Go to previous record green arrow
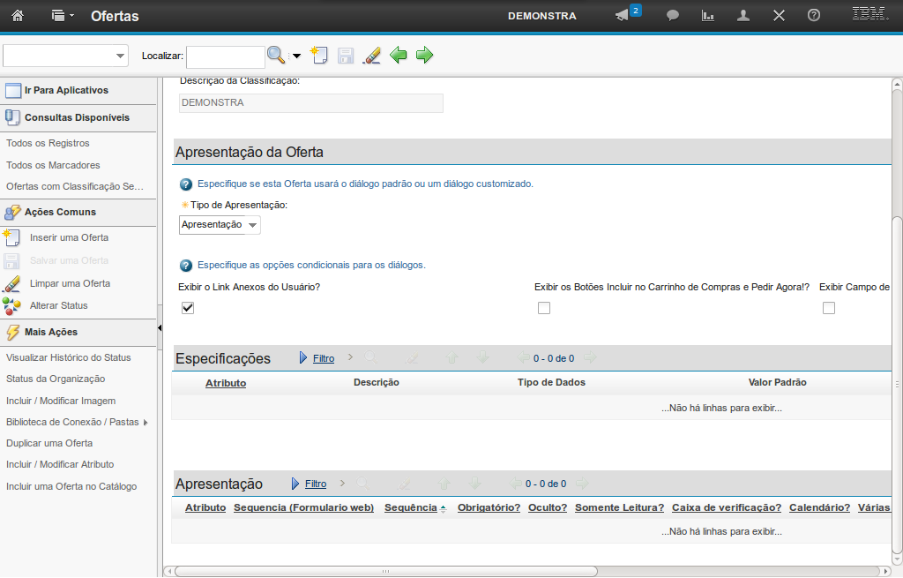The height and width of the screenshot is (578, 903). point(399,56)
